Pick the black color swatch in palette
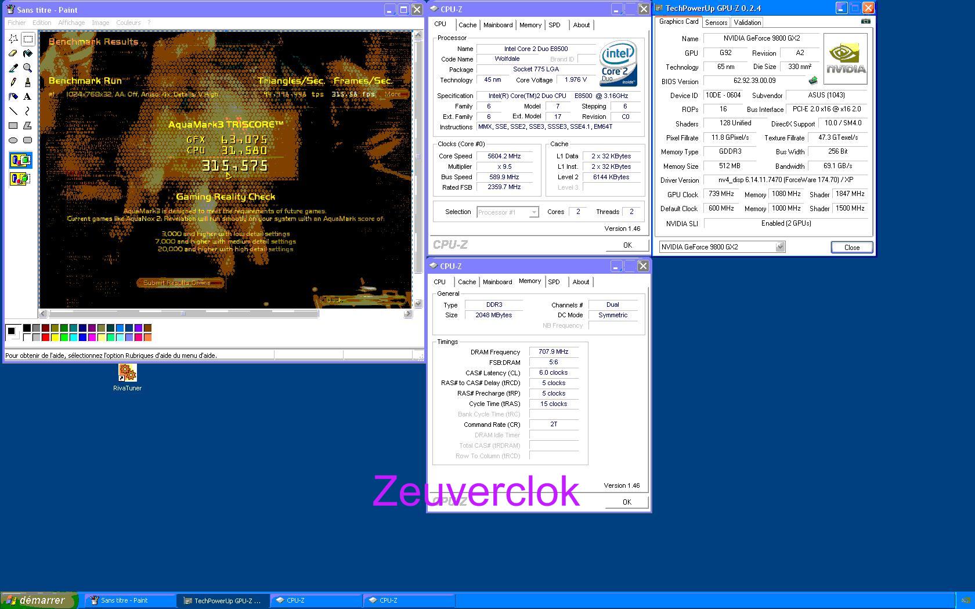The image size is (975, 609). 27,328
